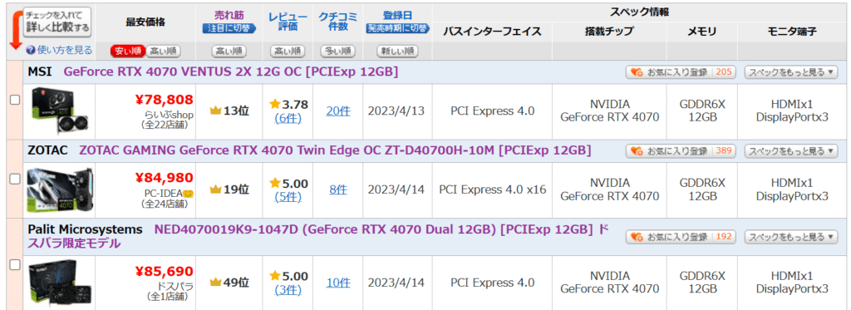Open the MSI graphics card thumbnail image

(x=59, y=111)
